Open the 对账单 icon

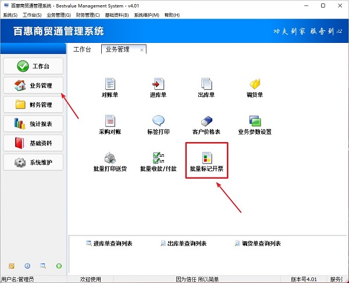110,84
